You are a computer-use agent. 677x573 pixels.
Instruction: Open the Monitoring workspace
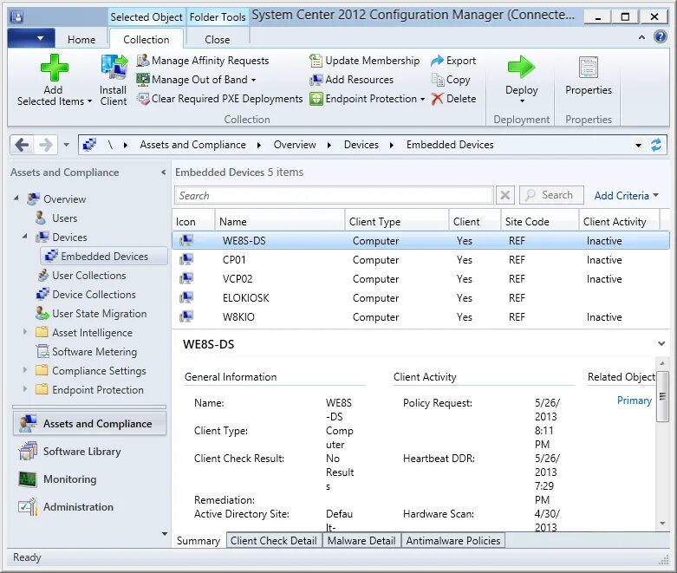(x=69, y=479)
